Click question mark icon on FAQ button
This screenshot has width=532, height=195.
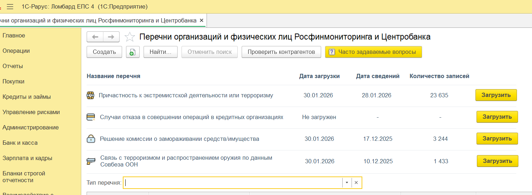332,52
